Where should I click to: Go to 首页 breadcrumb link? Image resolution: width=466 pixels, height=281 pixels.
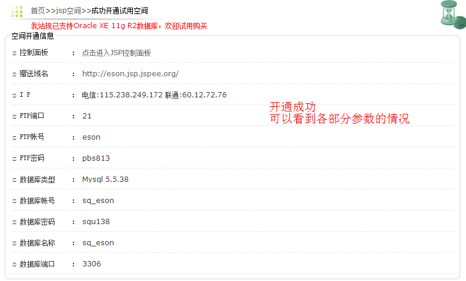coord(38,11)
